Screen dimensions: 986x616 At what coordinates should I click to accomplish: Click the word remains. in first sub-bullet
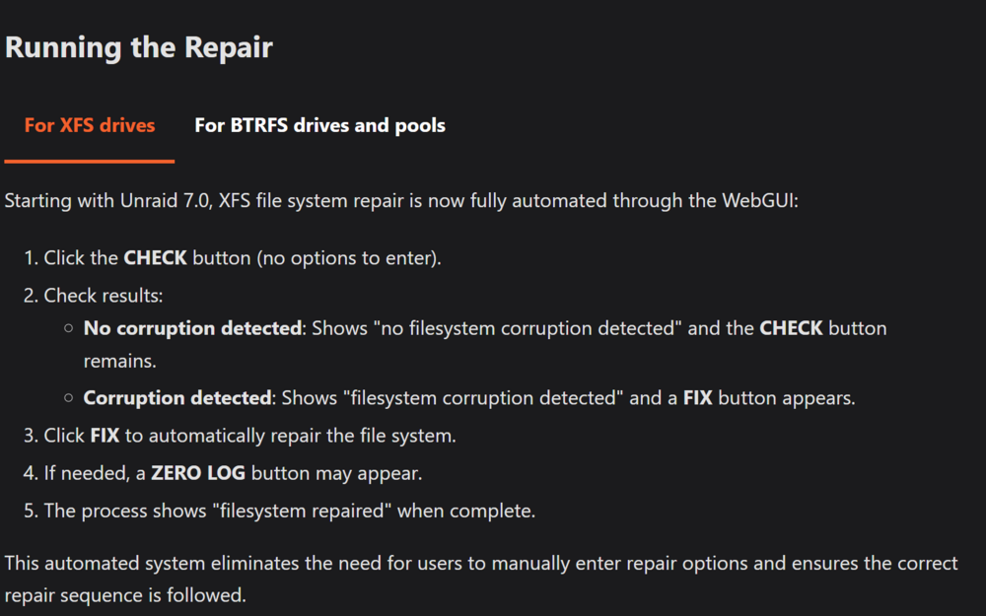point(120,361)
